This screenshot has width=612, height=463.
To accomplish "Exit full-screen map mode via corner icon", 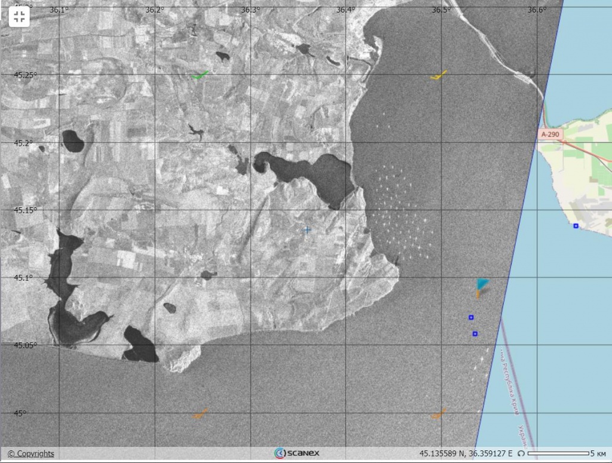I will pos(19,17).
